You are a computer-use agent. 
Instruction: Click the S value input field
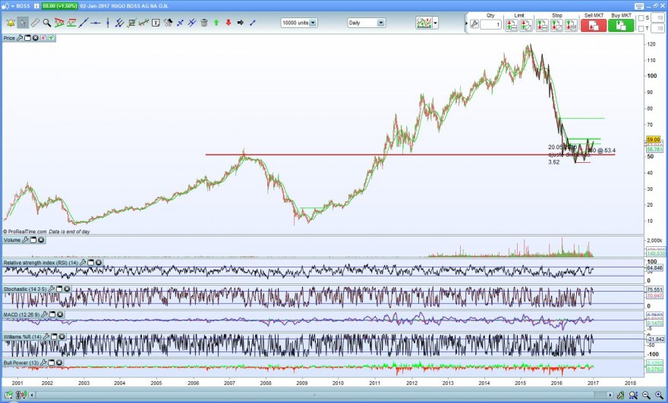coord(658,18)
